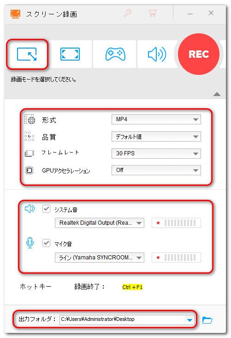Open the 品質 デフォルト値 dropdown

click(156, 136)
